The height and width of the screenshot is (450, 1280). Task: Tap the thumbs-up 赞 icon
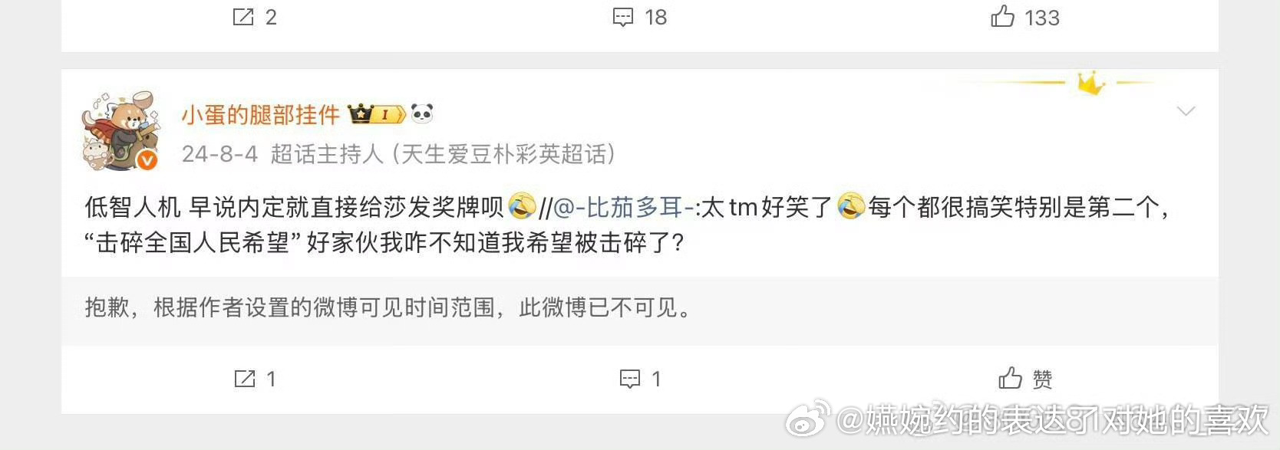point(1010,378)
